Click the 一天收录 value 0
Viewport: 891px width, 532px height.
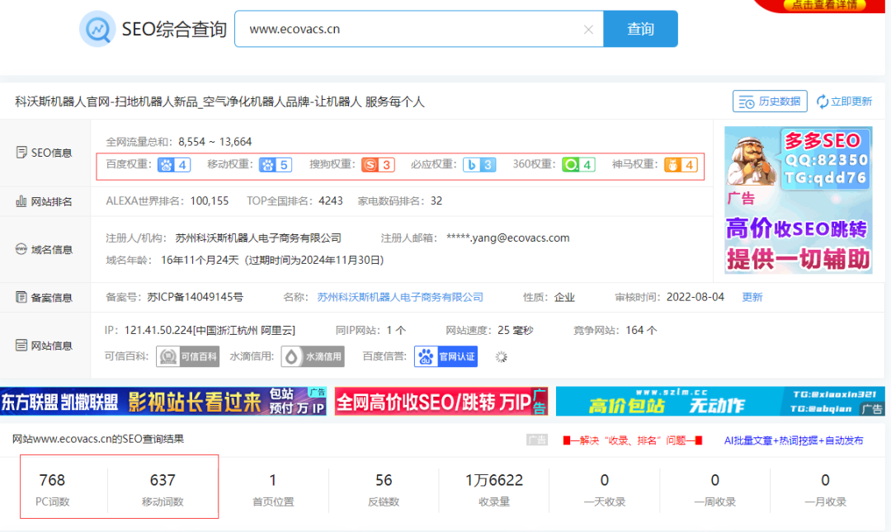point(605,480)
